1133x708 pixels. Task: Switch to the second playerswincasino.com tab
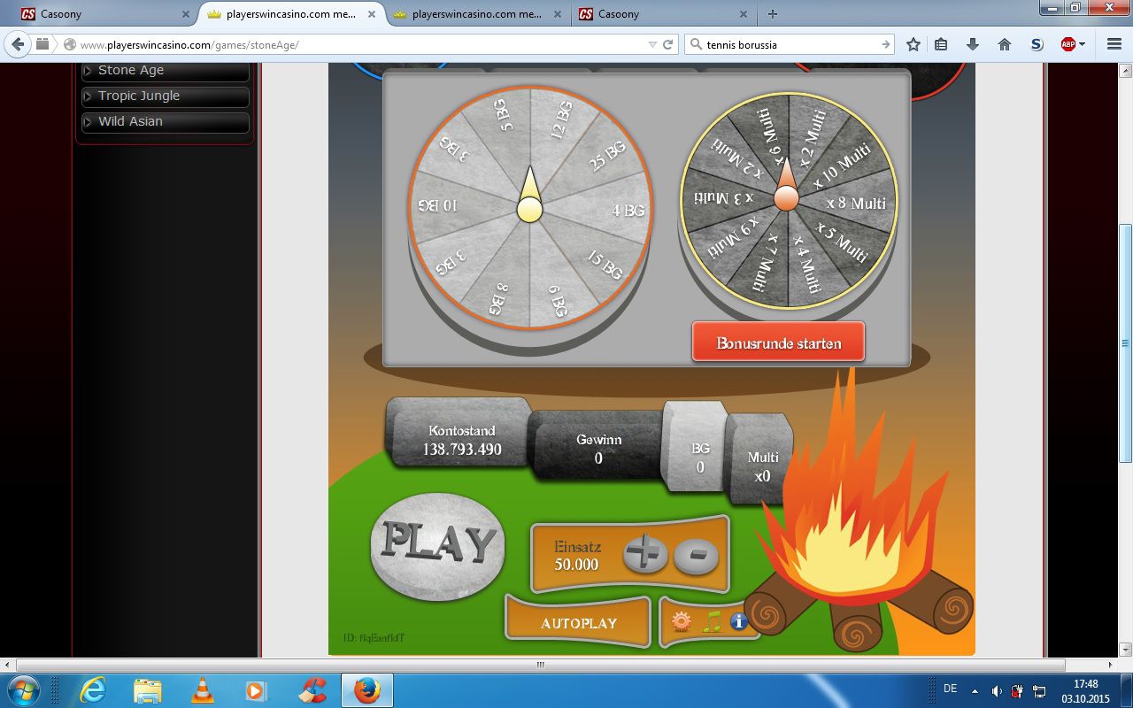point(477,14)
